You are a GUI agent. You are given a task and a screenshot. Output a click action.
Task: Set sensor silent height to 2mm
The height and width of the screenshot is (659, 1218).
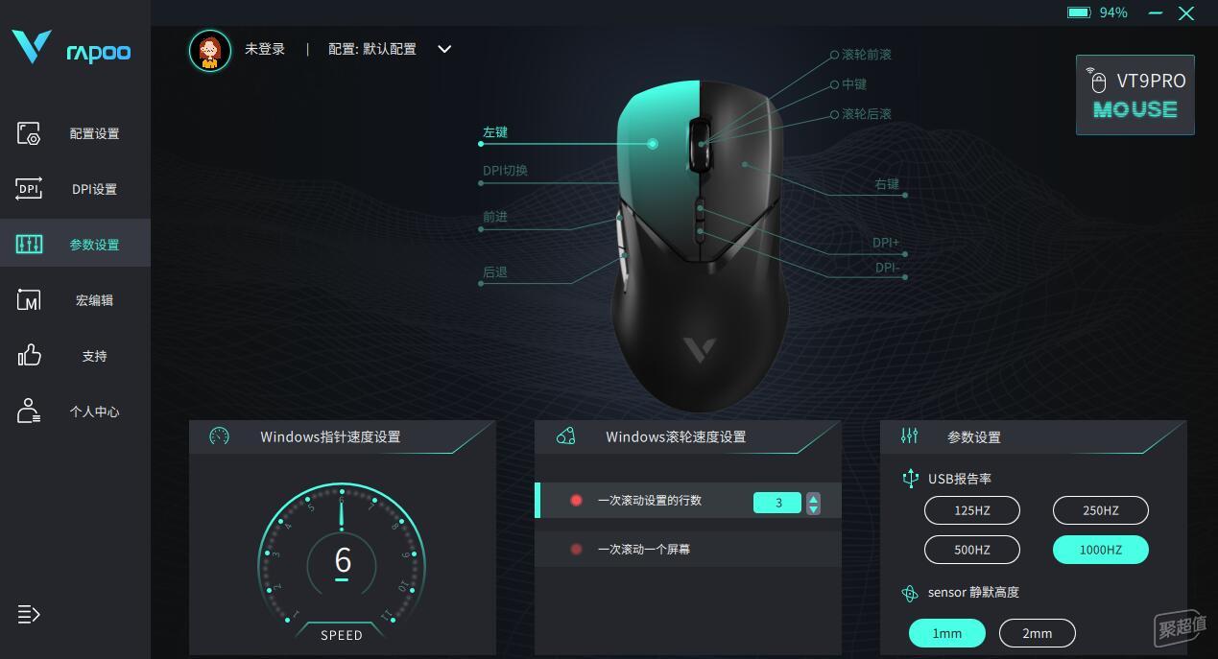(x=1038, y=633)
